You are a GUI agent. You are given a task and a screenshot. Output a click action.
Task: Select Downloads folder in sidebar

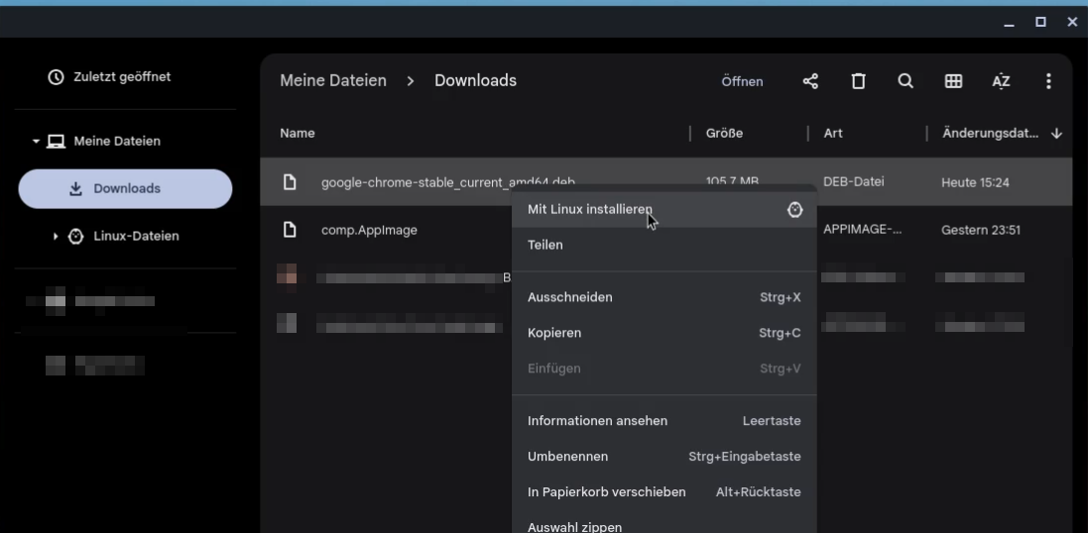pyautogui.click(x=125, y=188)
